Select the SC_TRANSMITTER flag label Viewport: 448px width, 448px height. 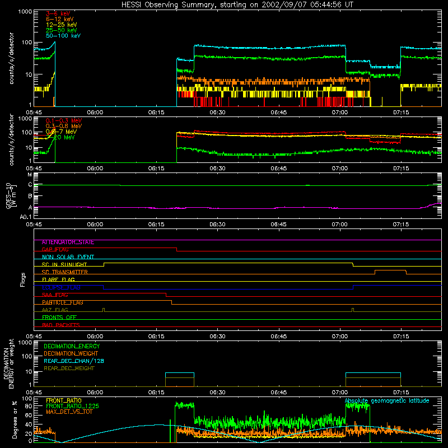pos(65,272)
